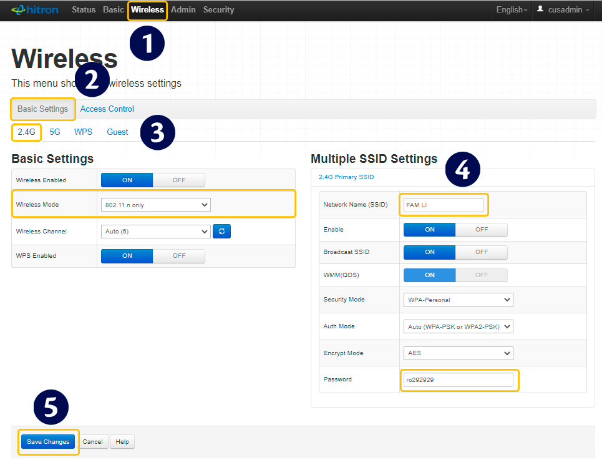Open the Wireless Mode dropdown
This screenshot has height=465, width=602.
[155, 205]
